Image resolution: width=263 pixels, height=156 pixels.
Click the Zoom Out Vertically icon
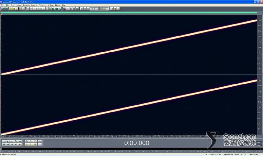[40, 144]
